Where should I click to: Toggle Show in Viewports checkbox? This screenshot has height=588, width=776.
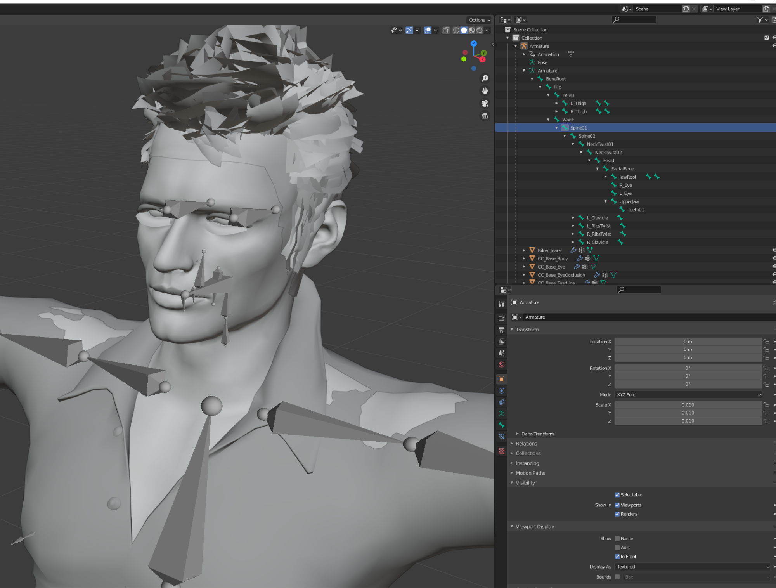[x=617, y=505]
